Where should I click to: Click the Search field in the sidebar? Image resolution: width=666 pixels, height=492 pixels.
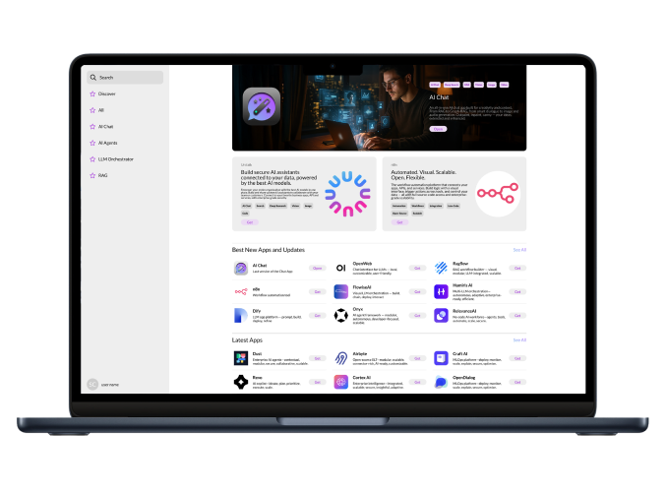(125, 78)
